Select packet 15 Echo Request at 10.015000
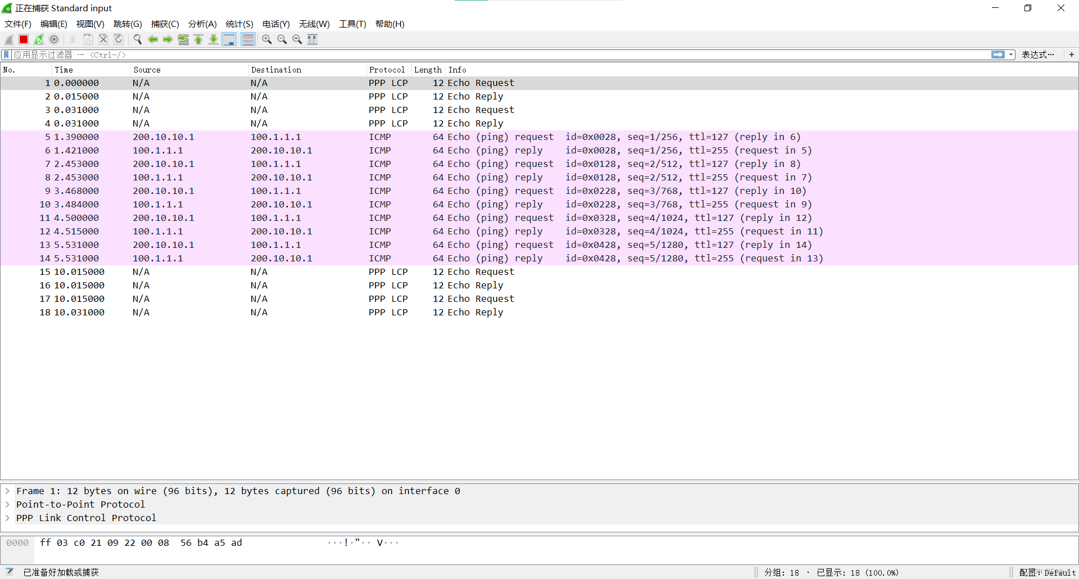1079x579 pixels. pyautogui.click(x=539, y=272)
